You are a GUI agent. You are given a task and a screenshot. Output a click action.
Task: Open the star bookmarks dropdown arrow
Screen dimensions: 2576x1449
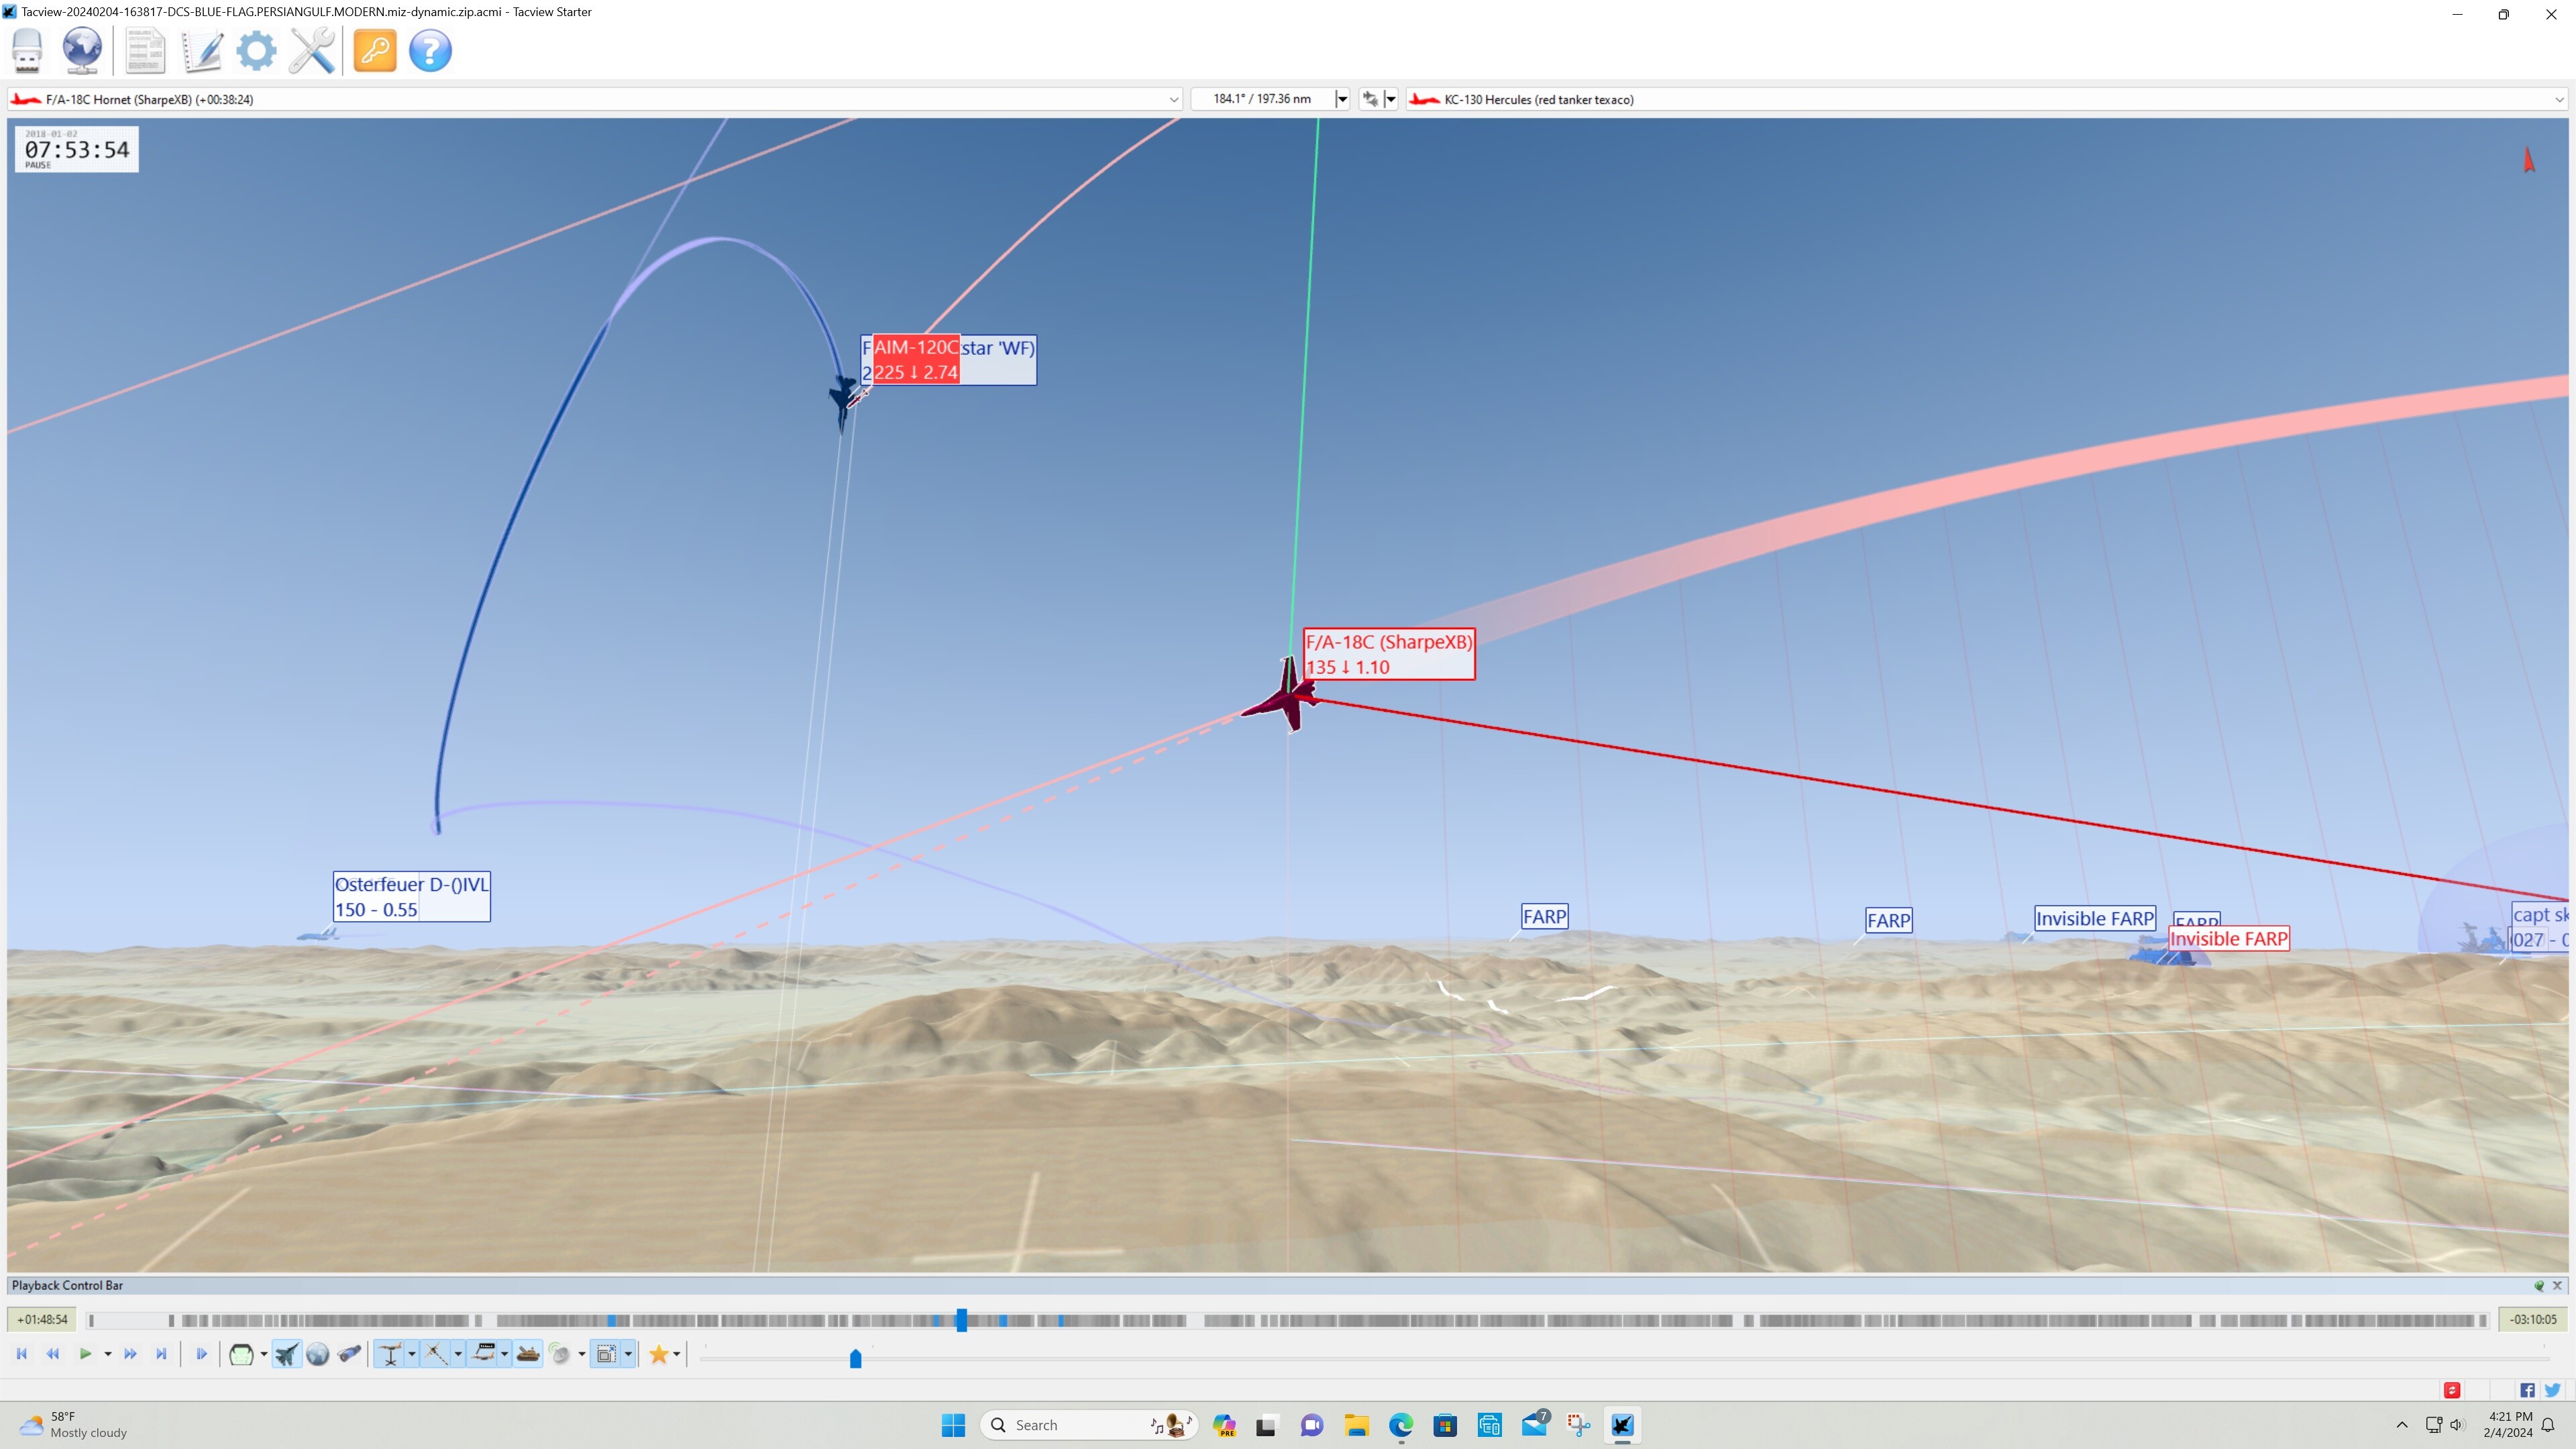point(677,1354)
